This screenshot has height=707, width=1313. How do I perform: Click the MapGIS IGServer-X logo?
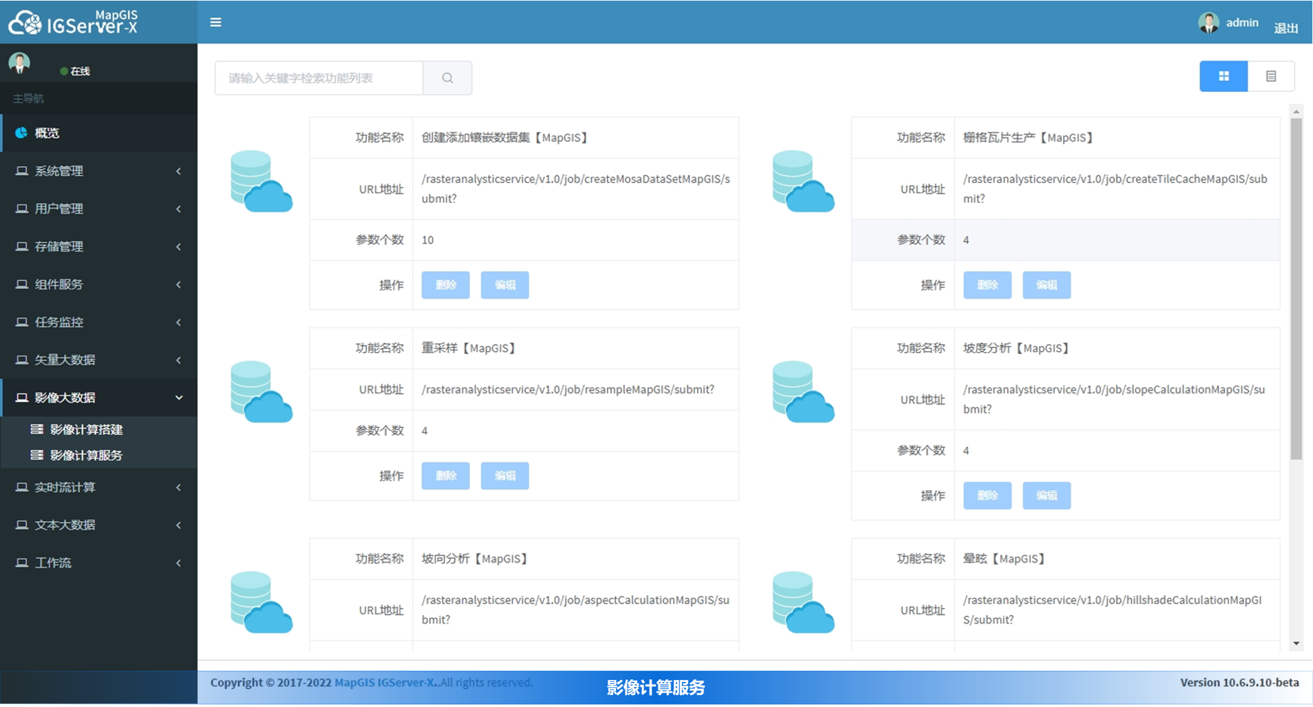tap(73, 22)
